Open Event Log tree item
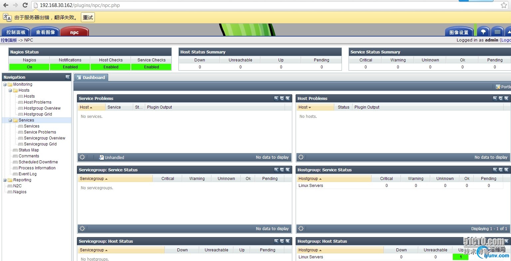This screenshot has width=511, height=261. [28, 174]
